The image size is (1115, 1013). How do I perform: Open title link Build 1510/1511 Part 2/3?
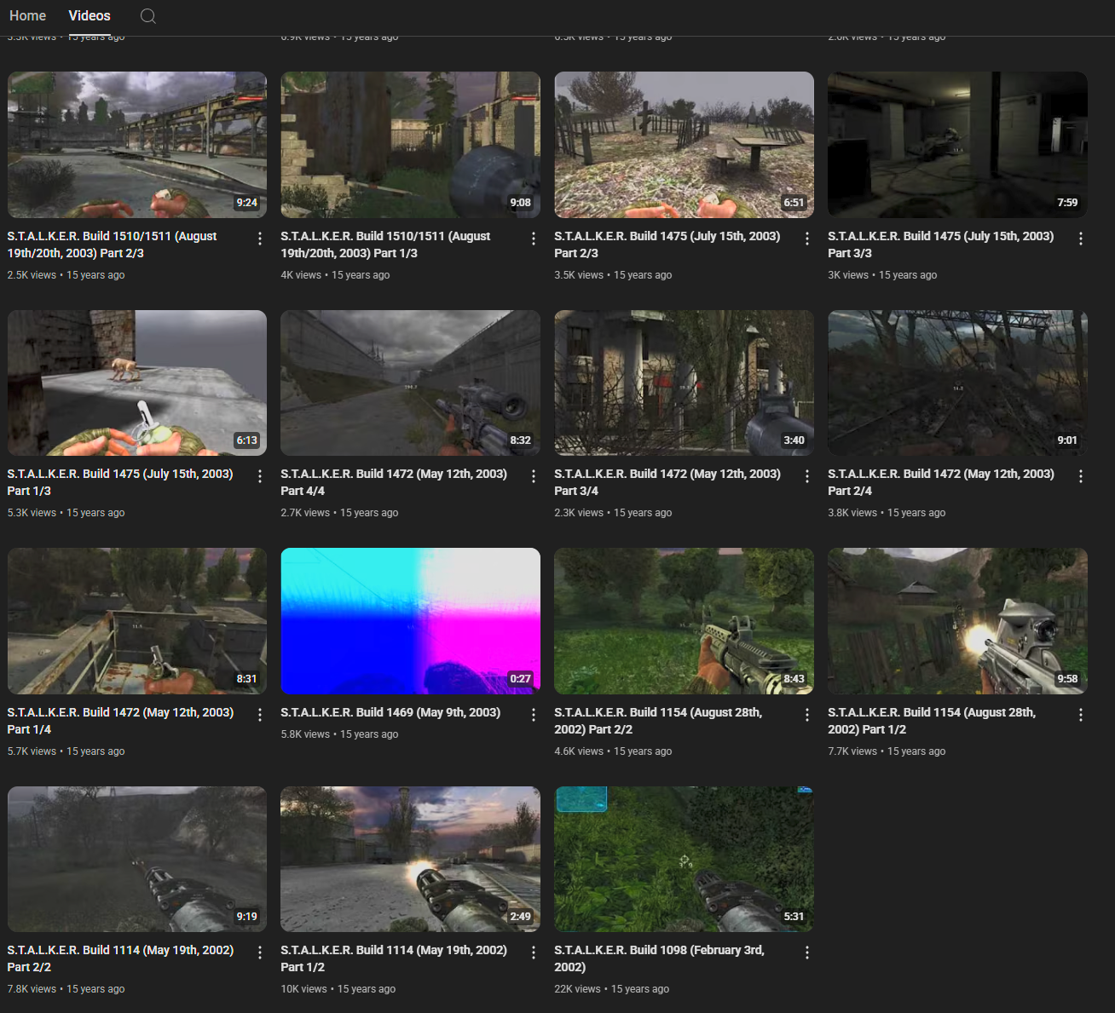(x=112, y=245)
